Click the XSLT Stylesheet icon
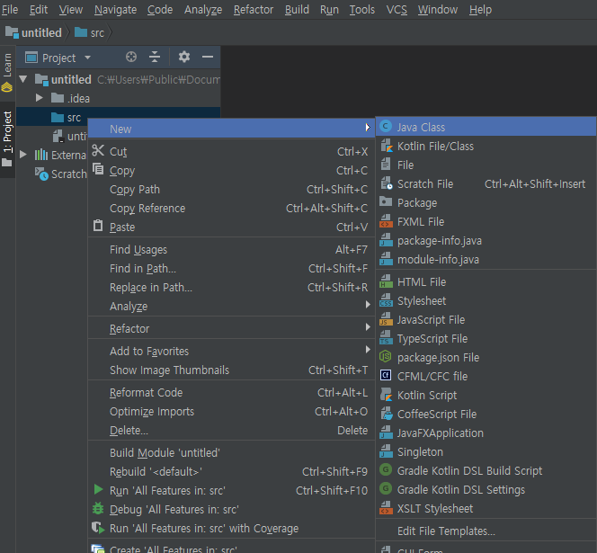This screenshot has height=553, width=597. click(386, 508)
